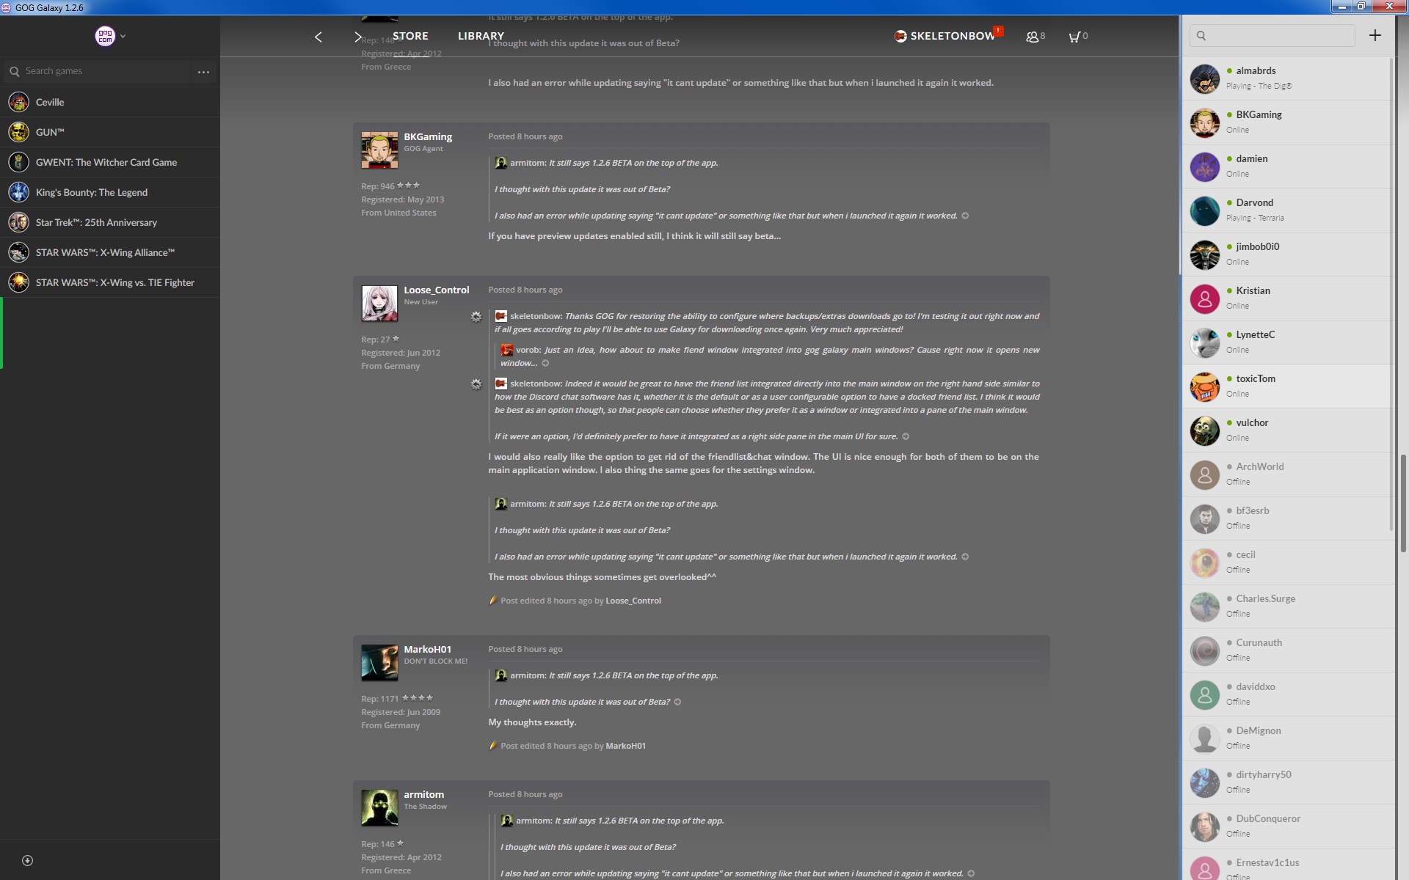This screenshot has width=1409, height=880.
Task: Click BKGaming's forum avatar
Action: [x=379, y=150]
